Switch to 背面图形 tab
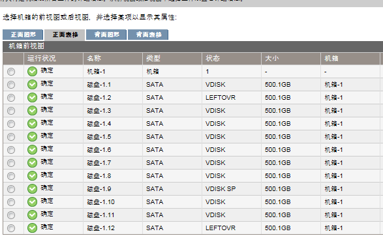 [106, 35]
